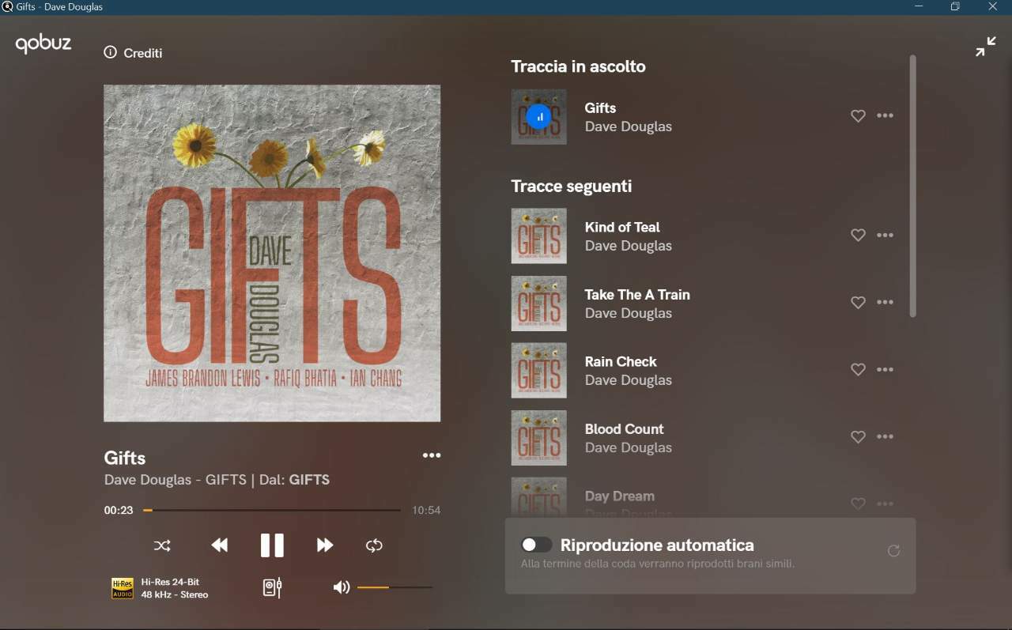This screenshot has width=1012, height=630.
Task: Open the GIFTS album link
Action: pos(309,480)
